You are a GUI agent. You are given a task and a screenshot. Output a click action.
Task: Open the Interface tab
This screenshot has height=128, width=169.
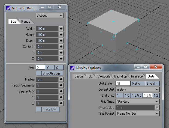[x=137, y=76]
